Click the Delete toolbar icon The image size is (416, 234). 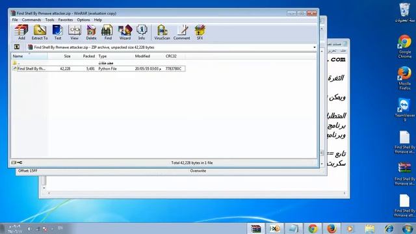(x=91, y=32)
